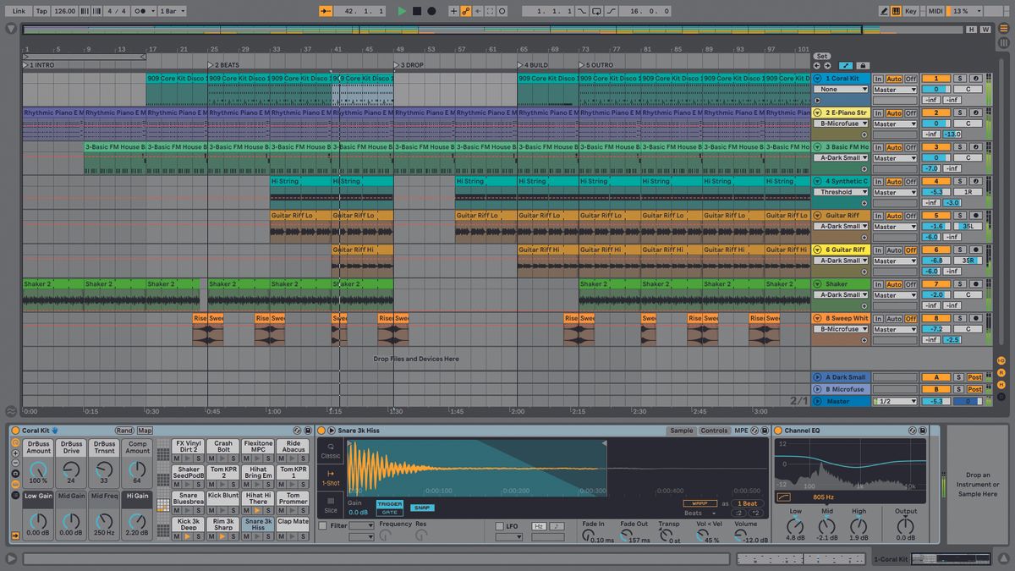Click the hot-swap icon on Snare 3k Hiss

click(754, 431)
